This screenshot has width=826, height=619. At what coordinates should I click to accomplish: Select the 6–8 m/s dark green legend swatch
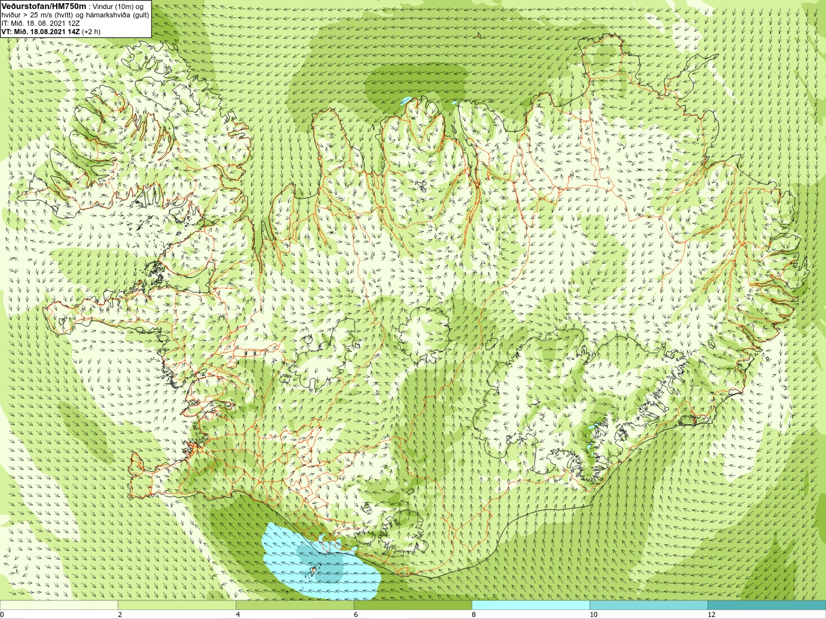tap(413, 605)
